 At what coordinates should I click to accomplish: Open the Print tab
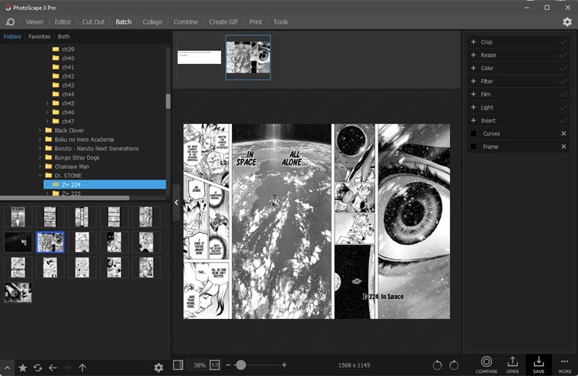(x=255, y=22)
